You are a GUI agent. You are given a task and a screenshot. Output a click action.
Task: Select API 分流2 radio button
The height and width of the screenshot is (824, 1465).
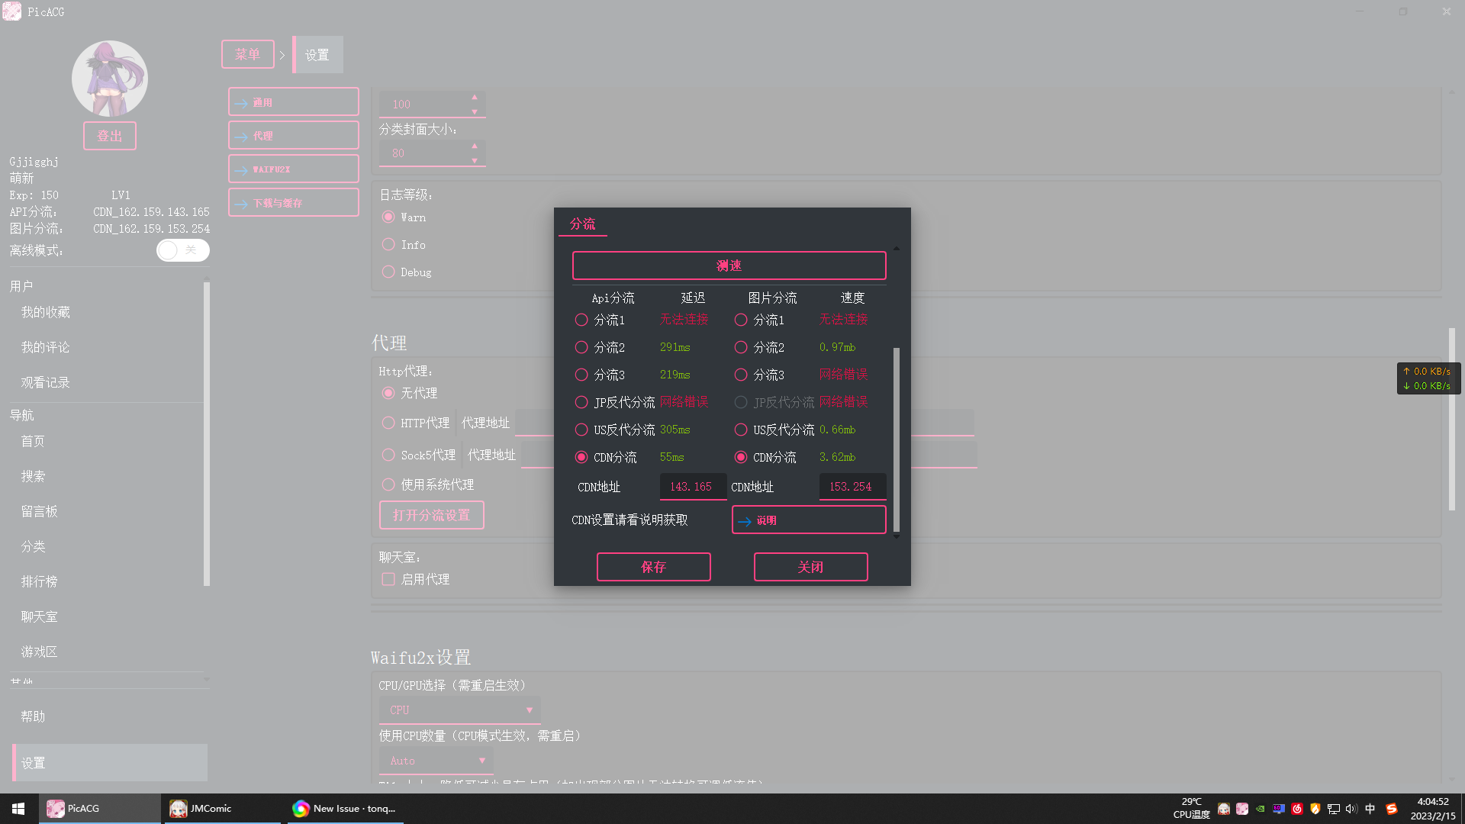(581, 347)
